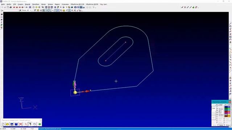Toggle the Дуги checkbox

(x=217, y=111)
